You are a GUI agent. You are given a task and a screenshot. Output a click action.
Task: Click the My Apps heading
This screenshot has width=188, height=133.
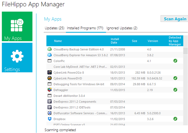click(x=53, y=19)
